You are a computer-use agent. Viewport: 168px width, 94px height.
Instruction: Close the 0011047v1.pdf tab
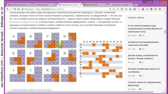pos(106,5)
